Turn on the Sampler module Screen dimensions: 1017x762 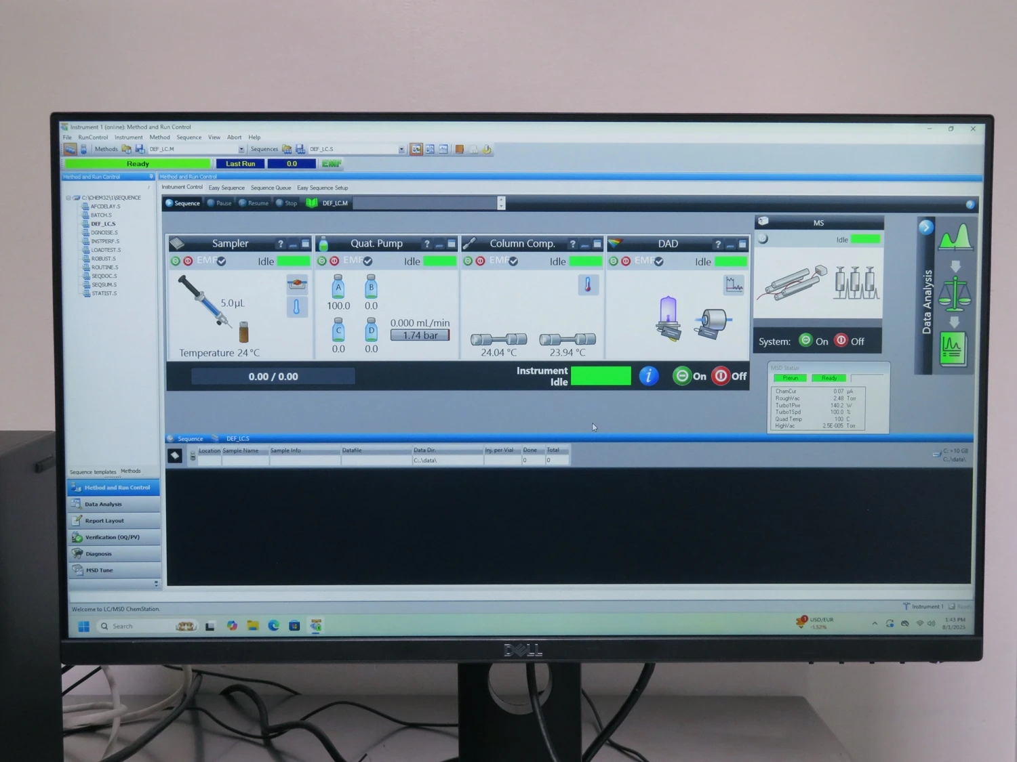tap(176, 261)
